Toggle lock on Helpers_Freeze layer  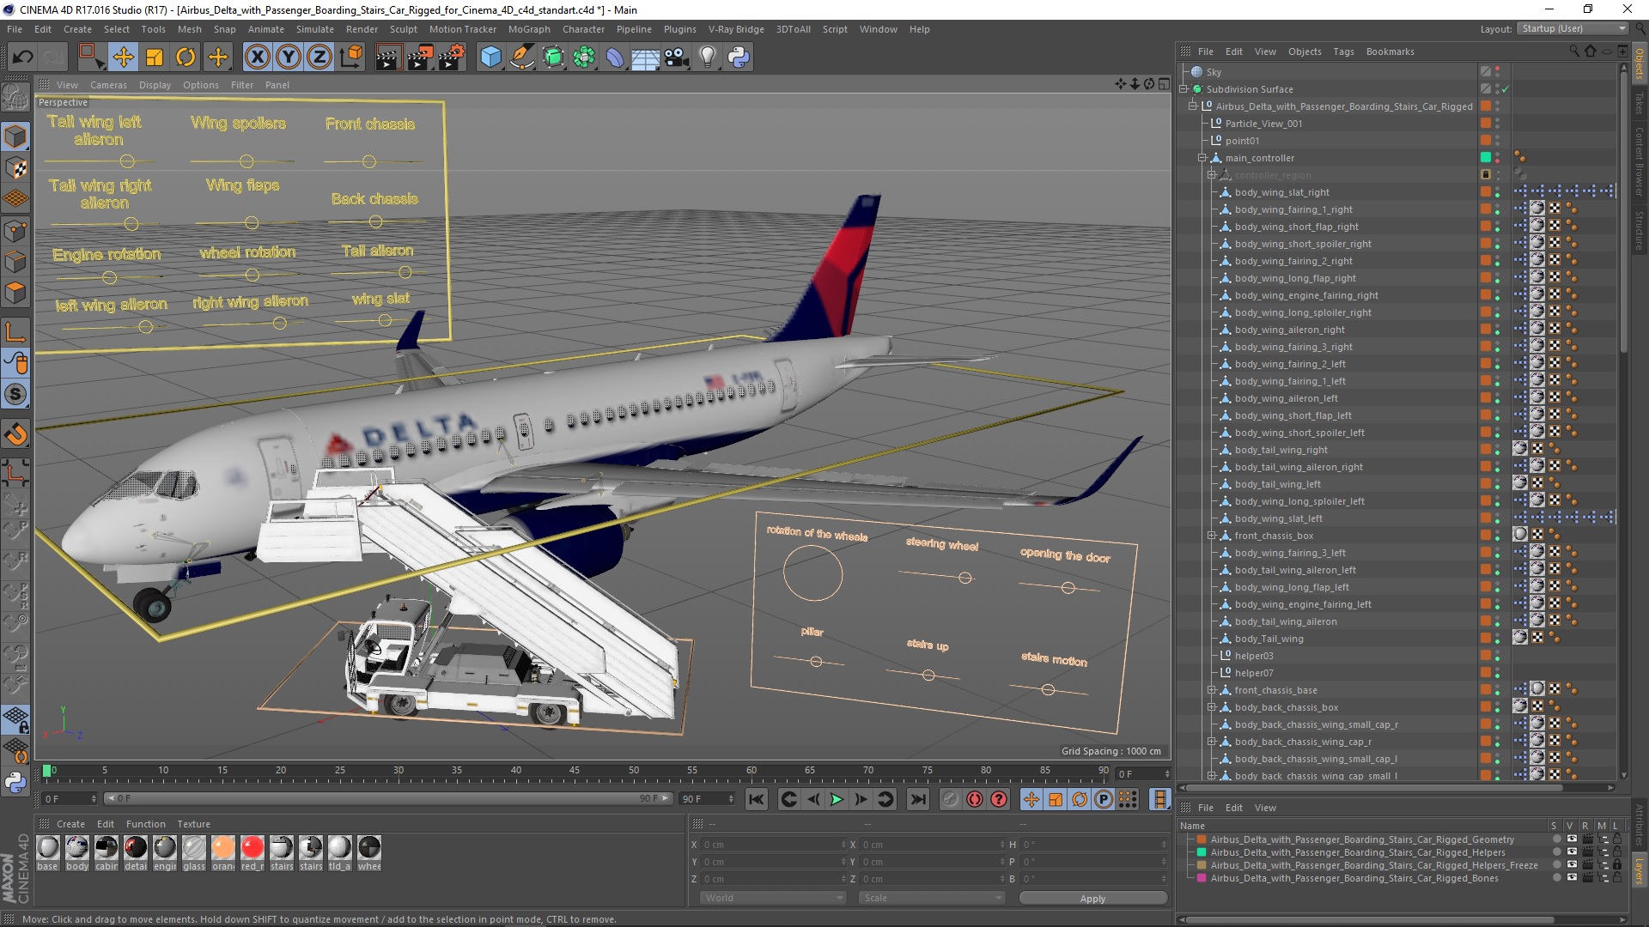[x=1617, y=865]
